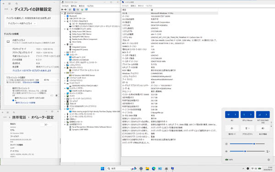Open the Bluetooth device list chevron in quick settings
The image size is (275, 172).
coord(251,114)
